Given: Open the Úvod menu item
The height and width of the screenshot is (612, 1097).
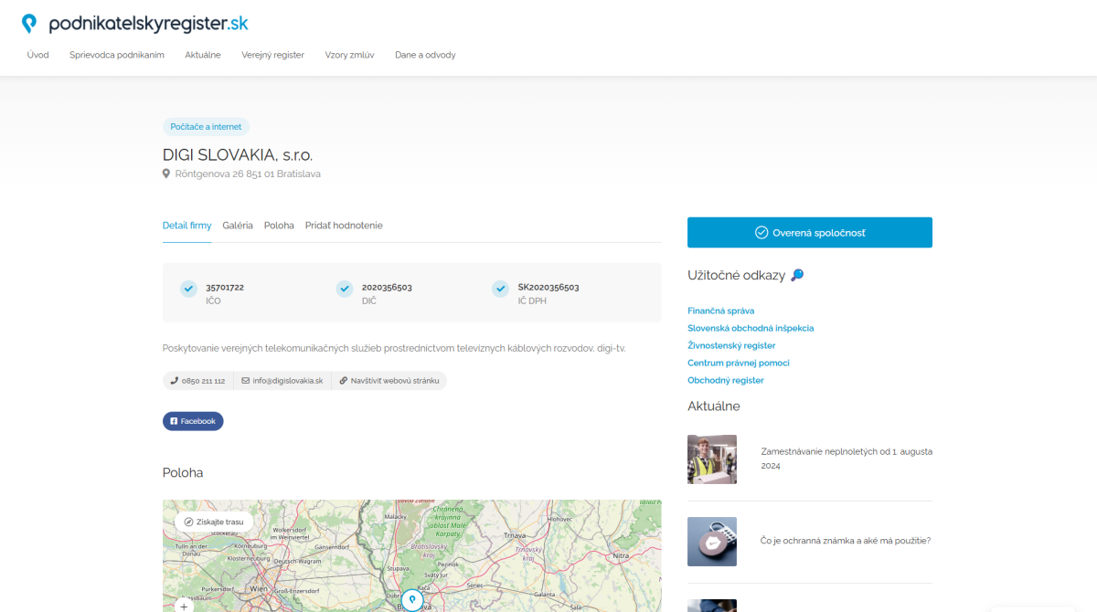Looking at the screenshot, I should click(37, 55).
